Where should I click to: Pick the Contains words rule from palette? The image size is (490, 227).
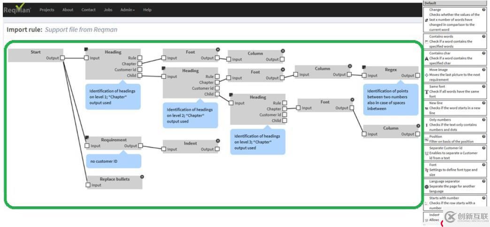point(455,41)
